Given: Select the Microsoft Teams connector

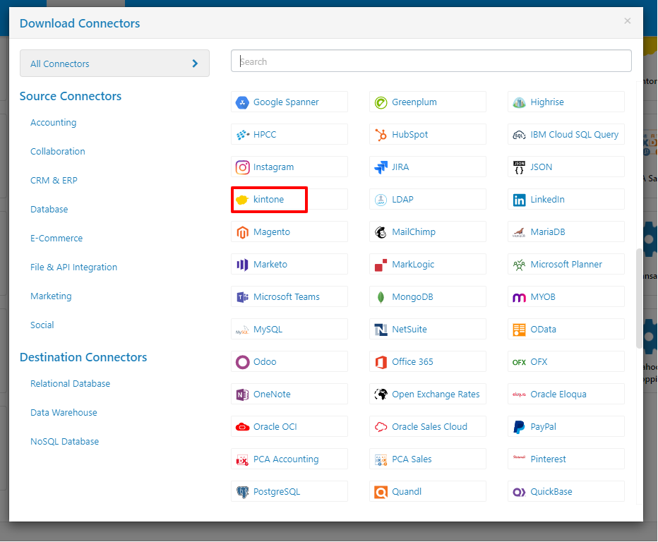Looking at the screenshot, I should (x=289, y=296).
